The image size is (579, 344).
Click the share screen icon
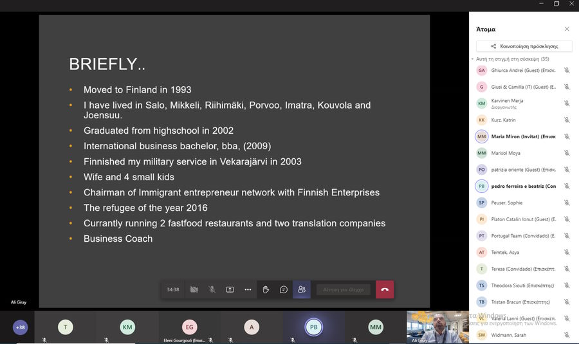coord(230,290)
